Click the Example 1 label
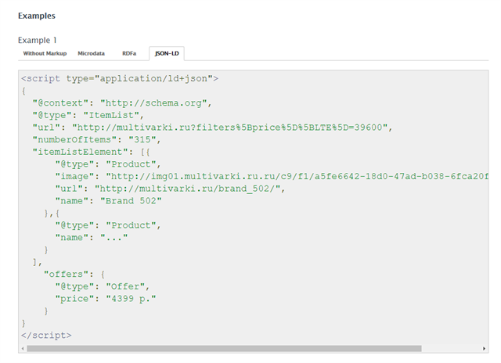Image resolution: width=501 pixels, height=363 pixels. (38, 40)
